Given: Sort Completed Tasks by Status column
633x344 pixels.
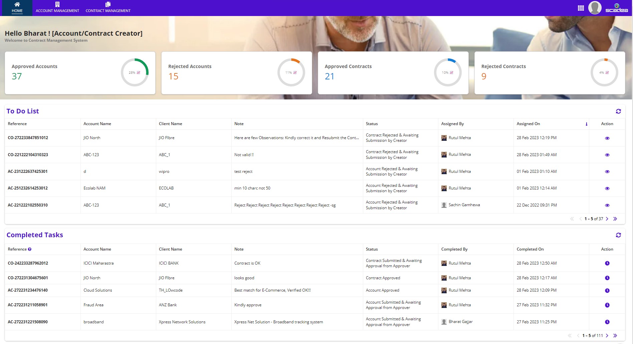Looking at the screenshot, I should [x=372, y=249].
